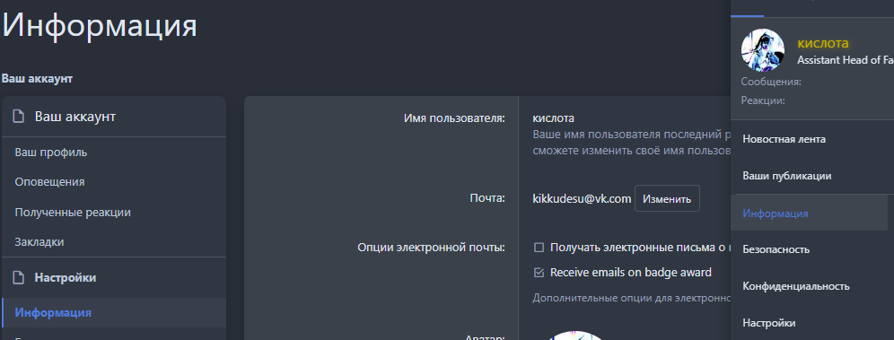Click the Реакции label in the user menu
The width and height of the screenshot is (894, 340).
tap(763, 100)
